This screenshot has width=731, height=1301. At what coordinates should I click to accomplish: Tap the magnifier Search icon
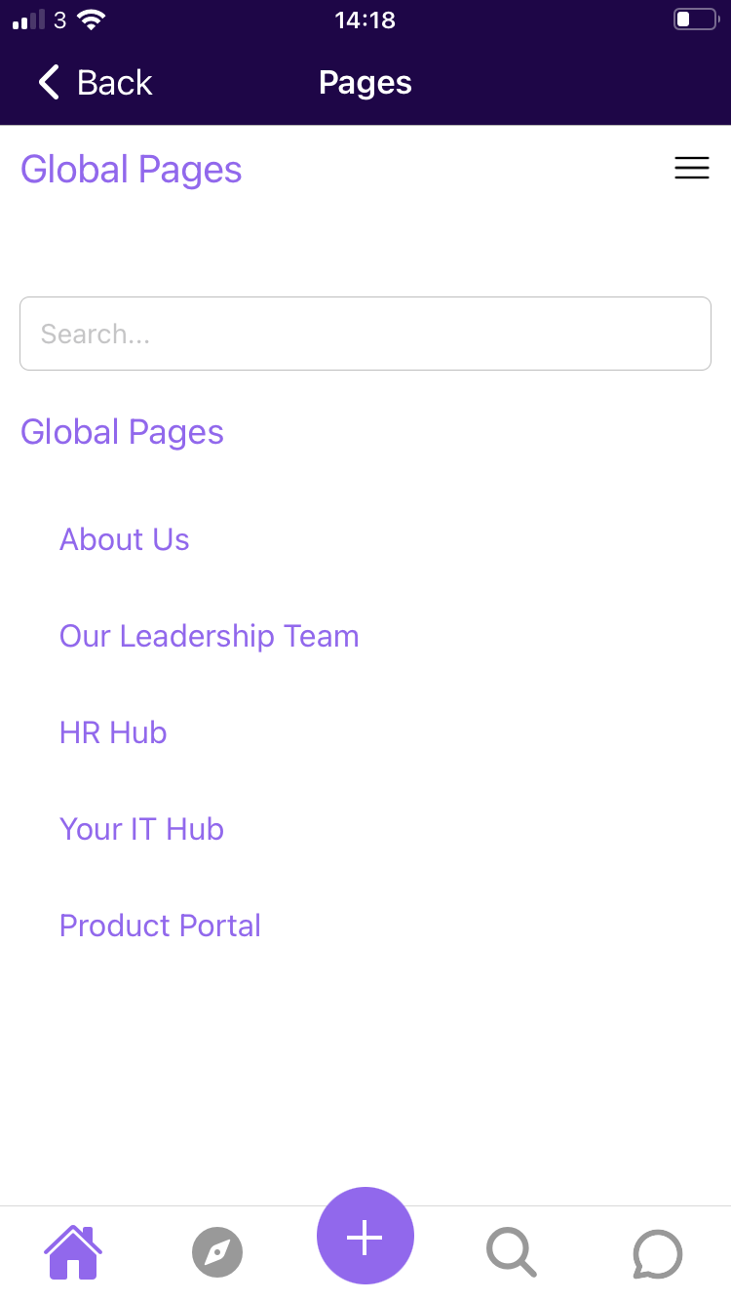[x=512, y=1253]
